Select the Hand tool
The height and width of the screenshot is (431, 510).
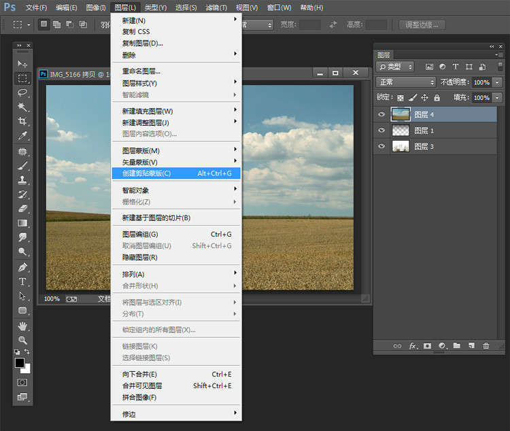[22, 326]
